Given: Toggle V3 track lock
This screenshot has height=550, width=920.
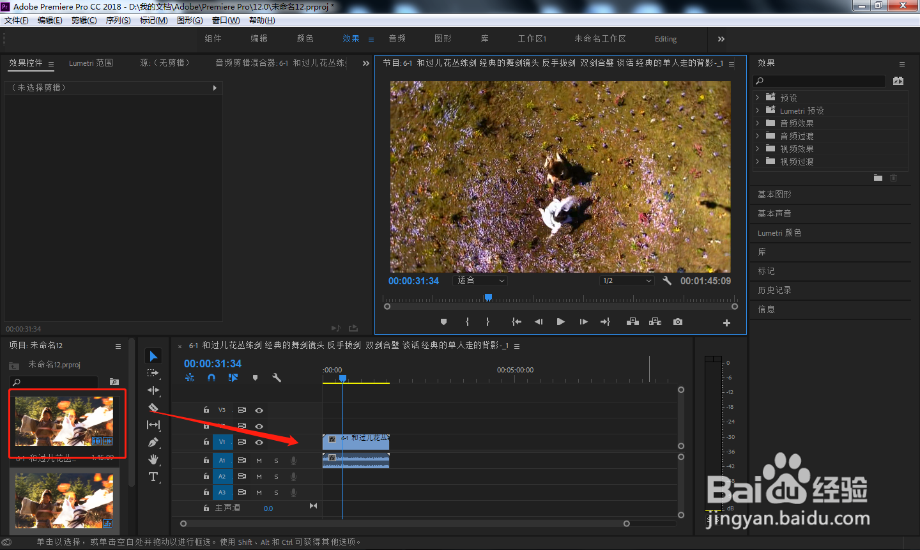Looking at the screenshot, I should coord(206,410).
